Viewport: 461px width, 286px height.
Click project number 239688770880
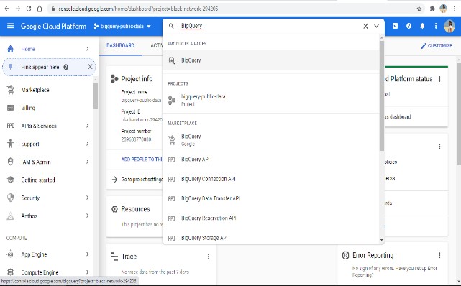click(136, 139)
